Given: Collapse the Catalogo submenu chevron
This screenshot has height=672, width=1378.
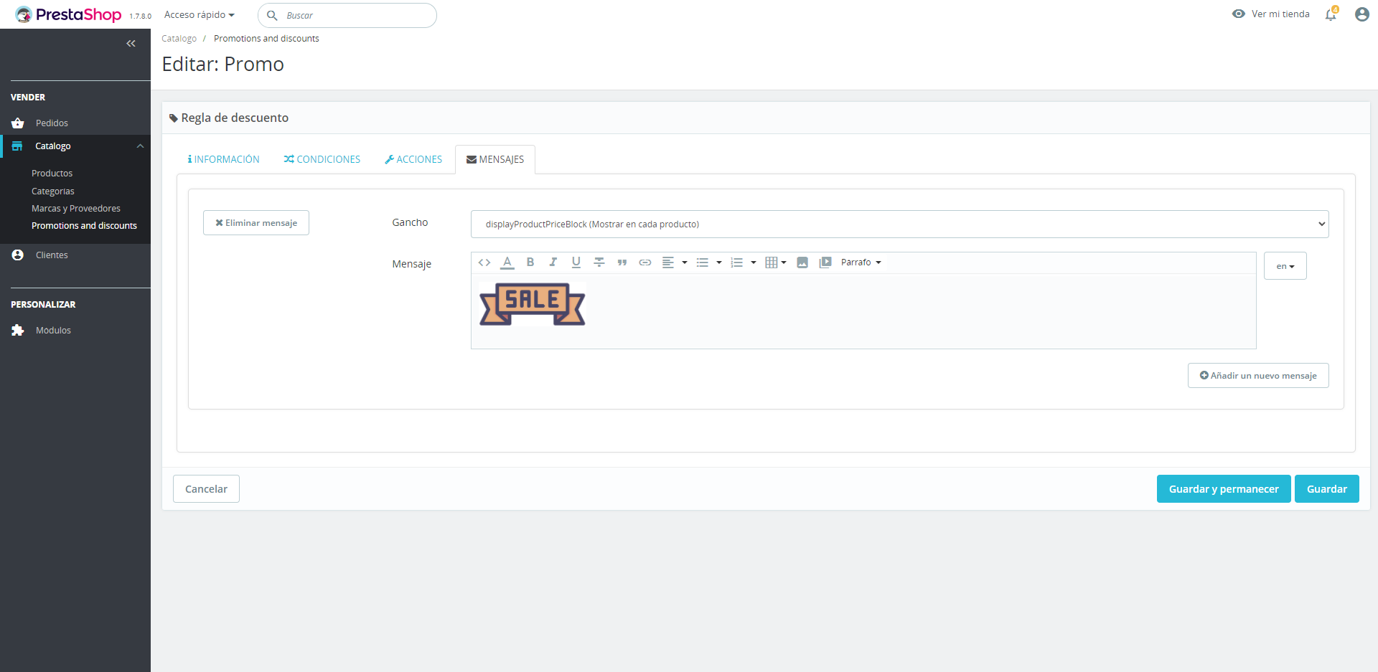Looking at the screenshot, I should point(140,146).
